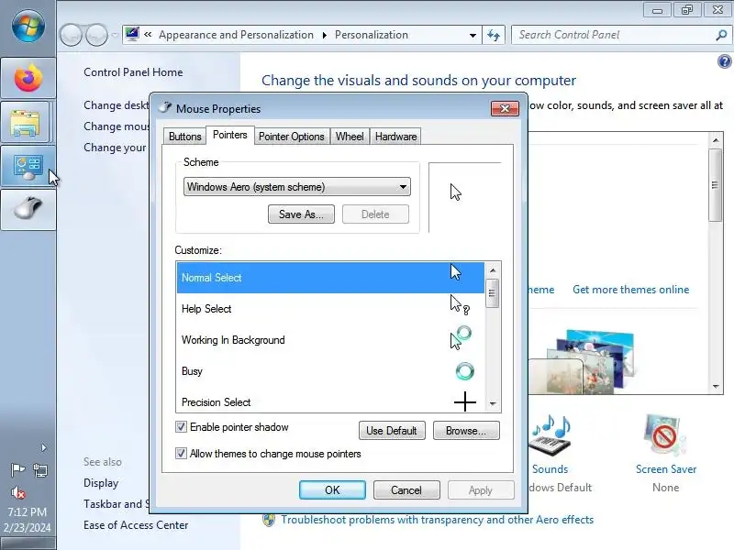Viewport: 734px width, 550px height.
Task: Open the file explorer taskbar icon
Action: tap(26, 123)
